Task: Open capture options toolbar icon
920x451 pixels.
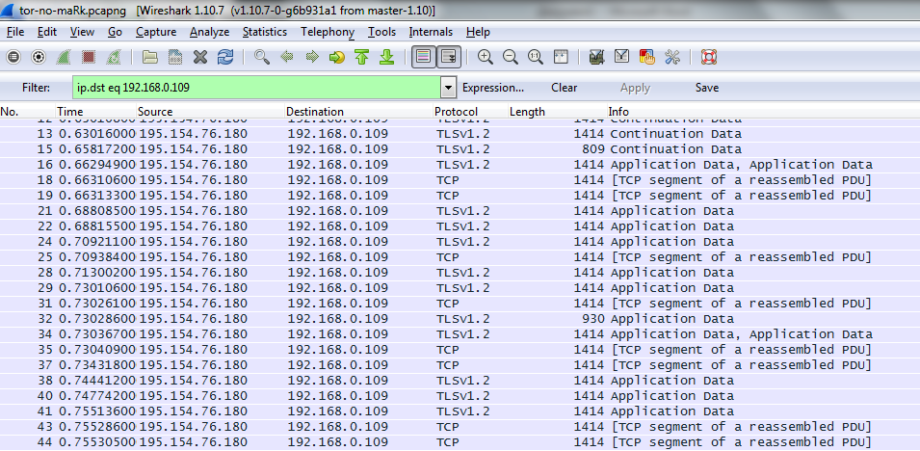Action: pos(39,57)
